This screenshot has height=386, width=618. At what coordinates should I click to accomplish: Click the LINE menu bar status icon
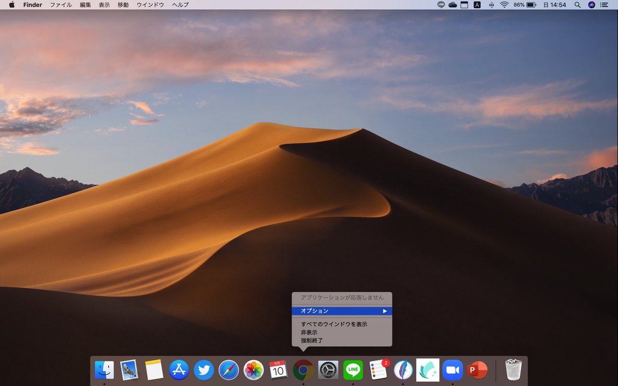(441, 5)
